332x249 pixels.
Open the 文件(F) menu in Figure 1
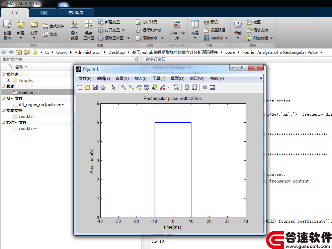click(x=85, y=79)
